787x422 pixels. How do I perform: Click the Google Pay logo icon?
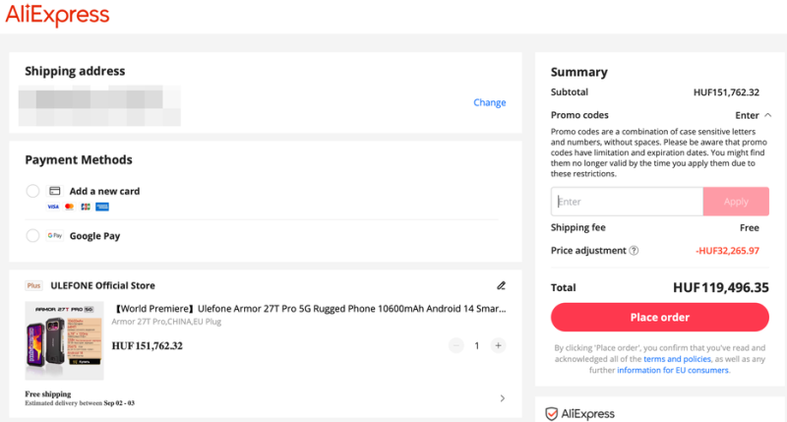point(55,236)
